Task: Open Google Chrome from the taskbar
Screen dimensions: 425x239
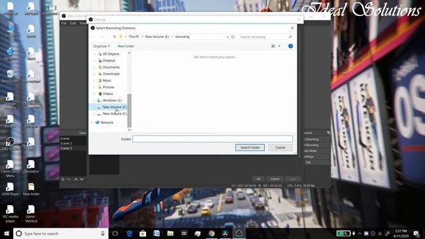Action: tap(211, 233)
